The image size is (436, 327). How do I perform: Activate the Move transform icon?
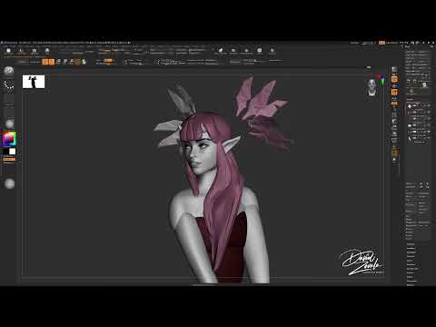coord(59,62)
